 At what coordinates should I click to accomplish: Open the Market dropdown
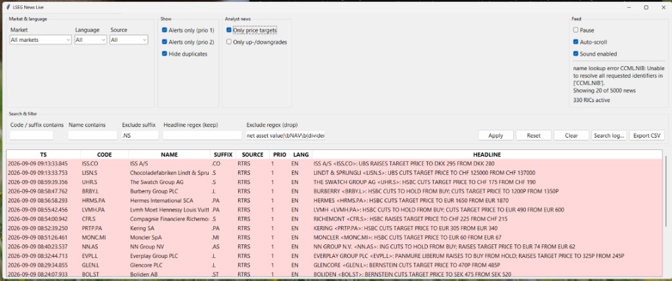(x=41, y=40)
